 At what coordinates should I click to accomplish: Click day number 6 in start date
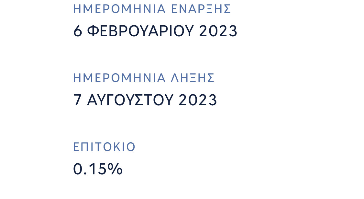pyautogui.click(x=78, y=31)
